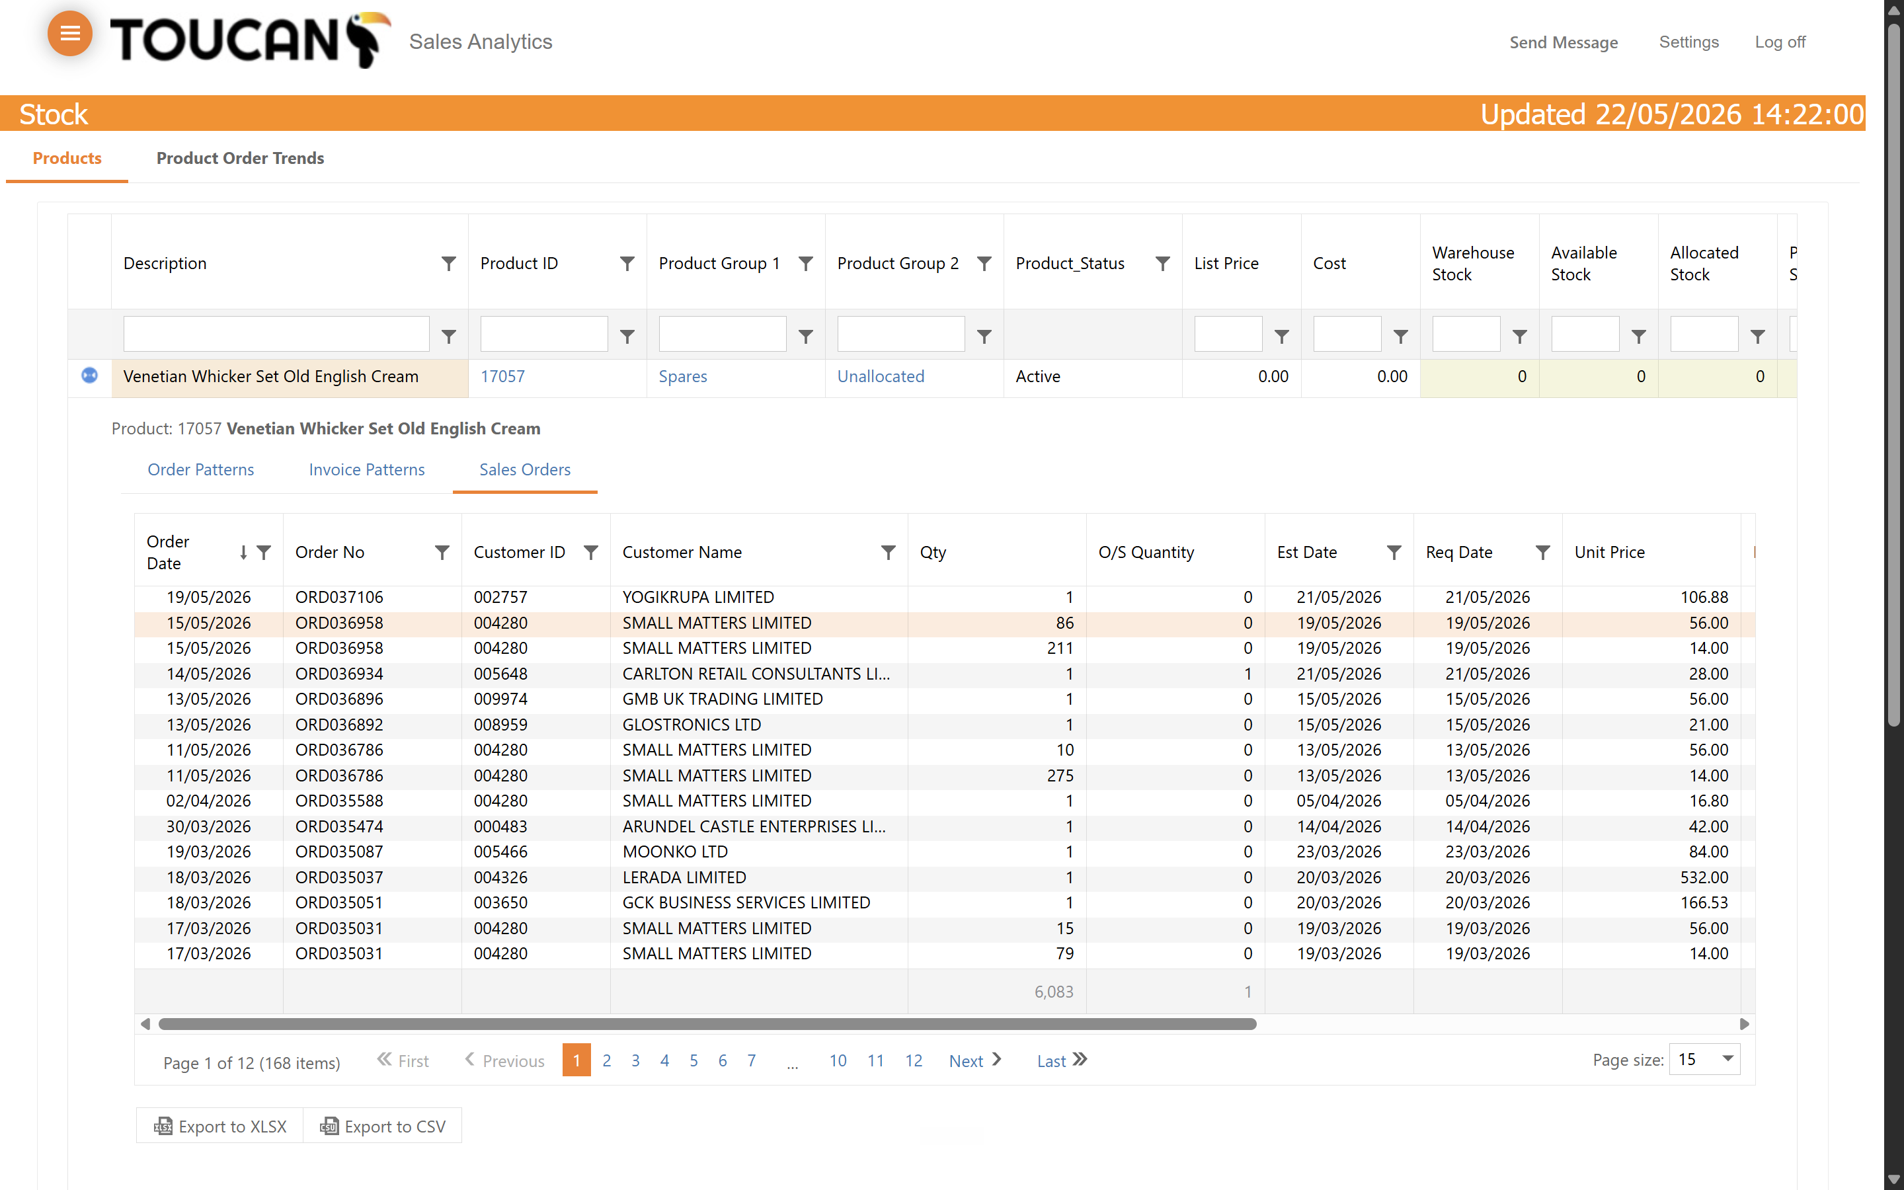Open List Price filter-row condition icon
1904x1190 pixels.
click(1282, 336)
